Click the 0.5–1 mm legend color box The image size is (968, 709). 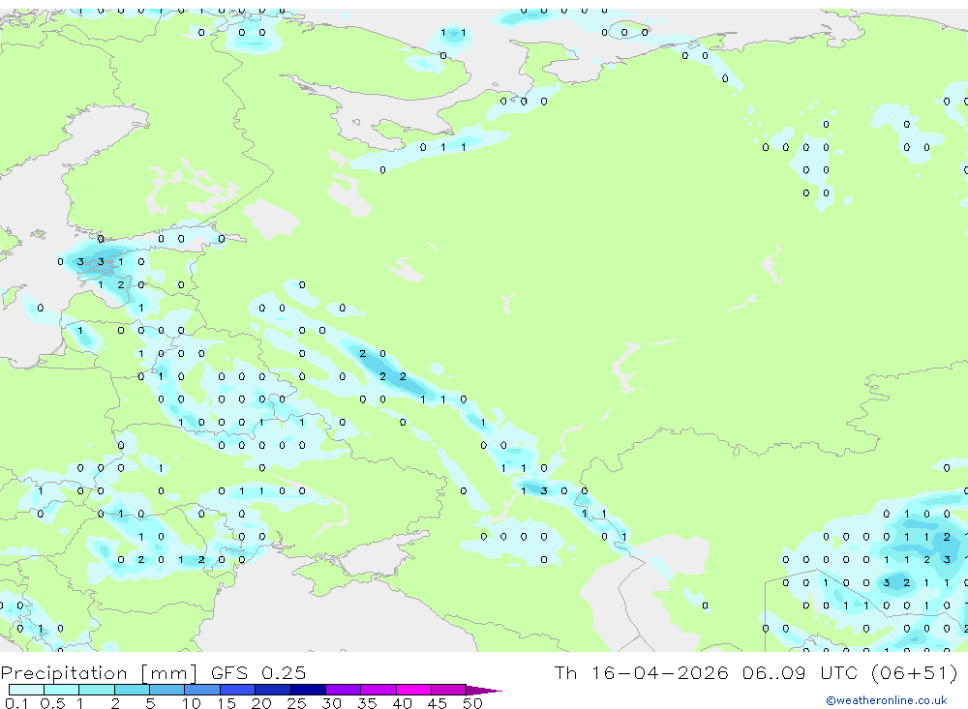pos(62,690)
